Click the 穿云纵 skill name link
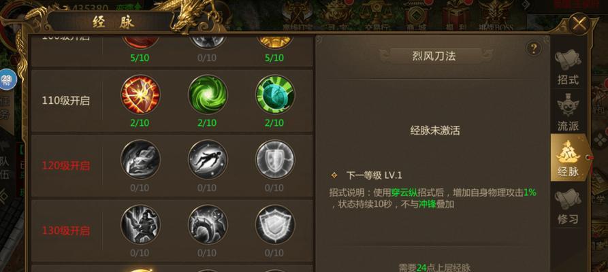Viewport: 608px width, 272px height. click(404, 193)
